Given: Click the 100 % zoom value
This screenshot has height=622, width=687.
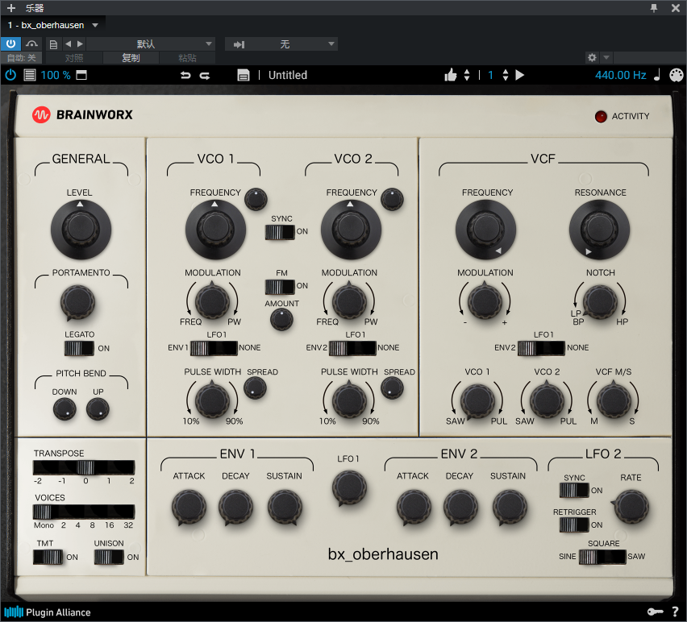Looking at the screenshot, I should (56, 75).
